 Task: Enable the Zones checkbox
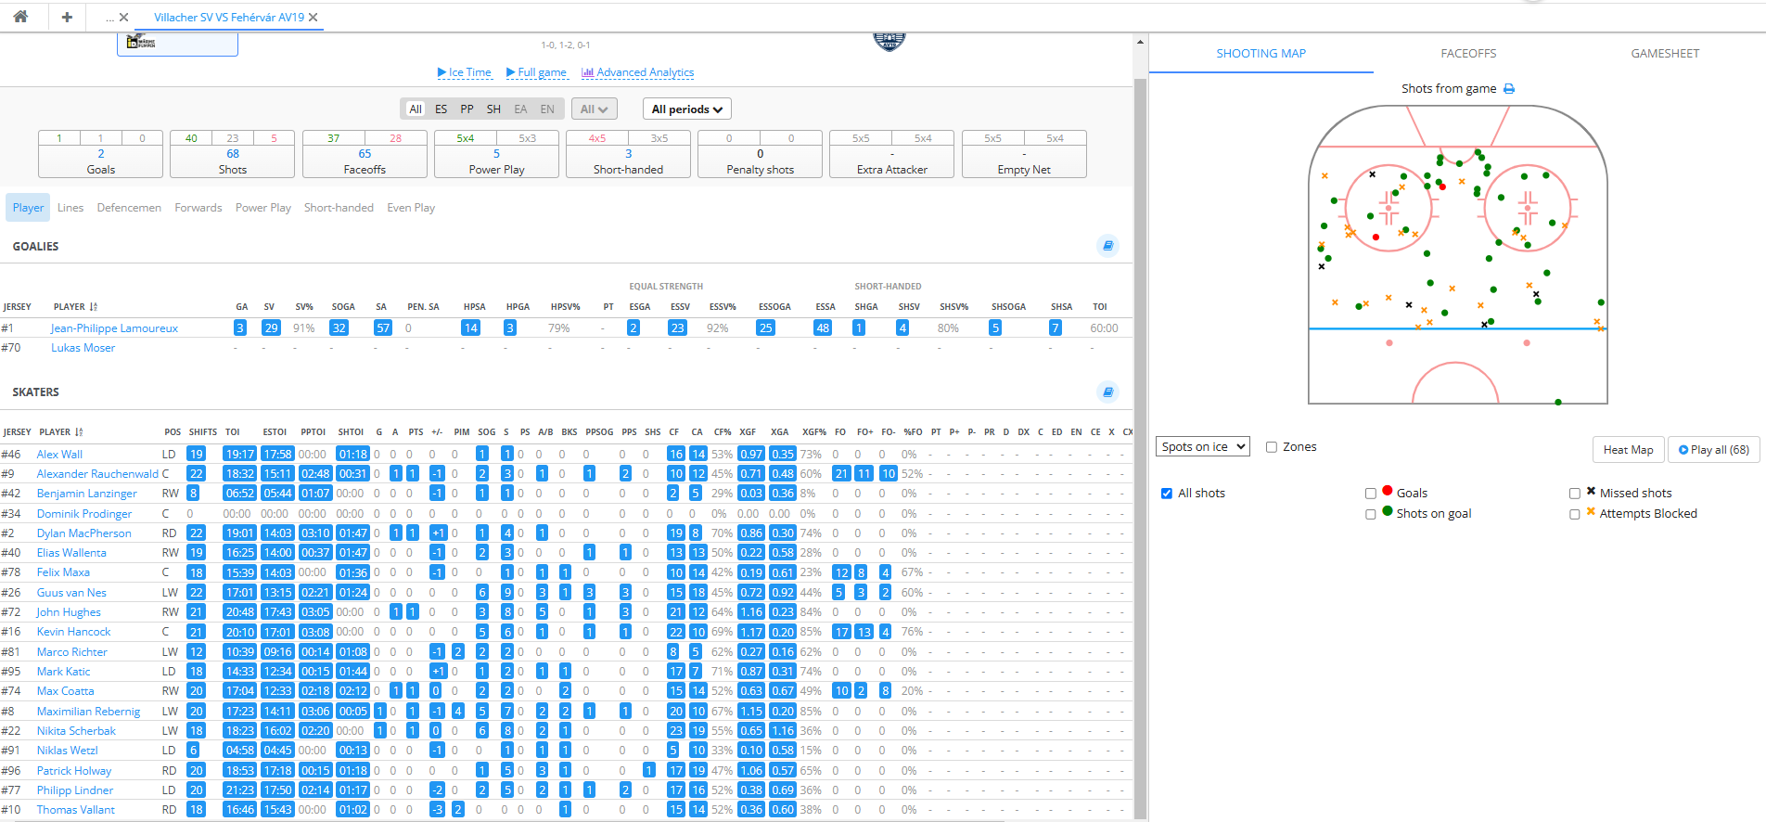point(1272,447)
